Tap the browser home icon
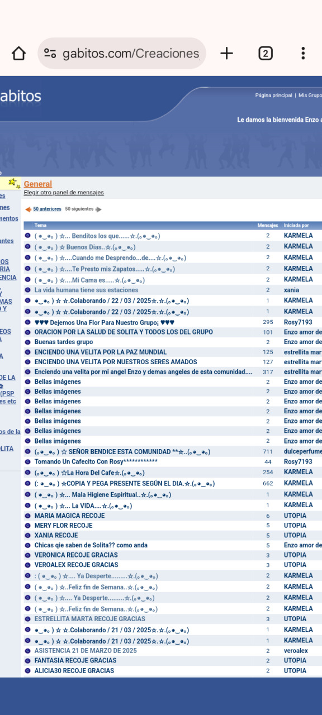This screenshot has width=322, height=715. [18, 53]
